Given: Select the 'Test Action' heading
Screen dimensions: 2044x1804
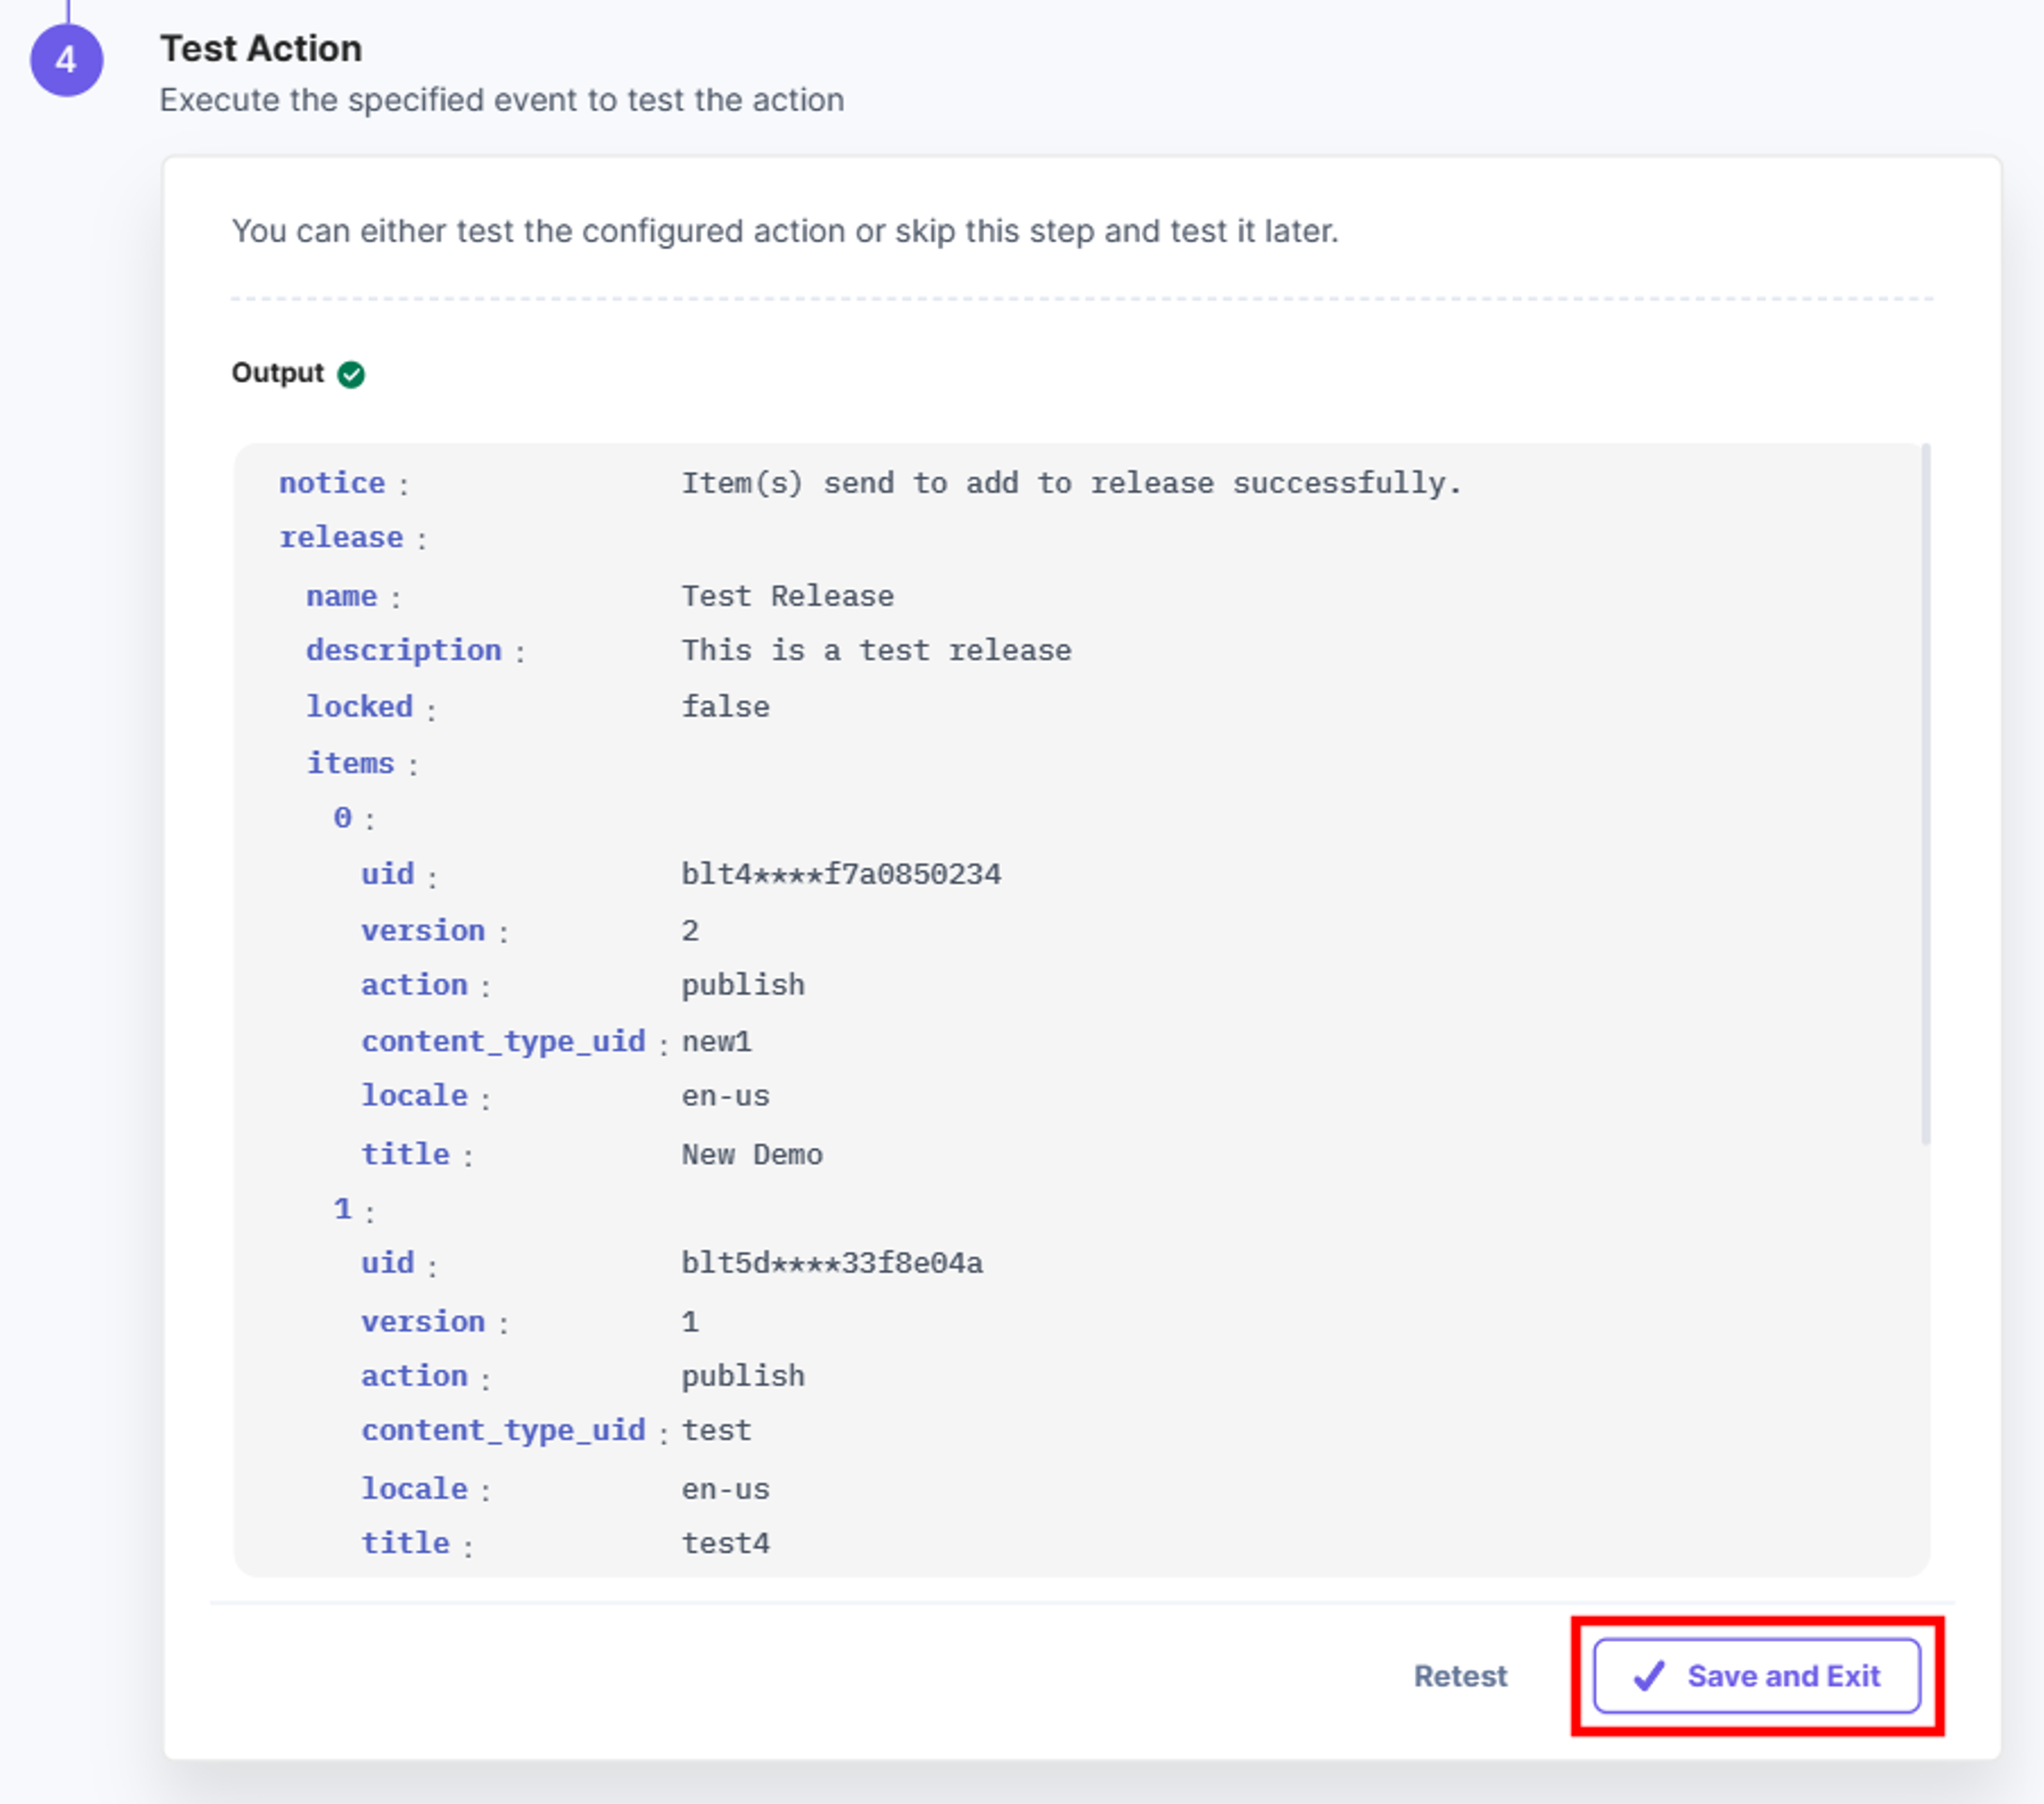Looking at the screenshot, I should pos(261,48).
